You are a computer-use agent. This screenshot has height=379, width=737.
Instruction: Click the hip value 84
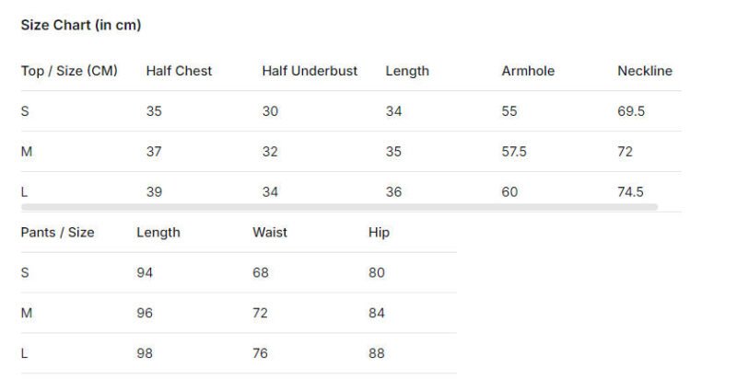(377, 314)
